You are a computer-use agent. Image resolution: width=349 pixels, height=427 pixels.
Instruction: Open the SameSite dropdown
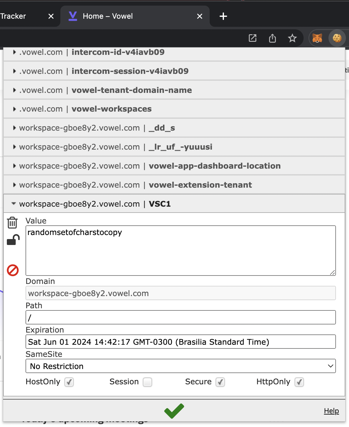pyautogui.click(x=180, y=366)
